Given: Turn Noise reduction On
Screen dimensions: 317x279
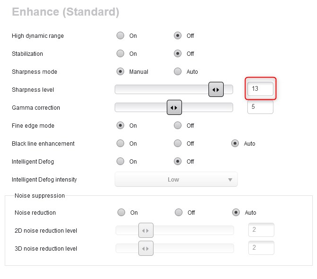Looking at the screenshot, I should point(121,212).
